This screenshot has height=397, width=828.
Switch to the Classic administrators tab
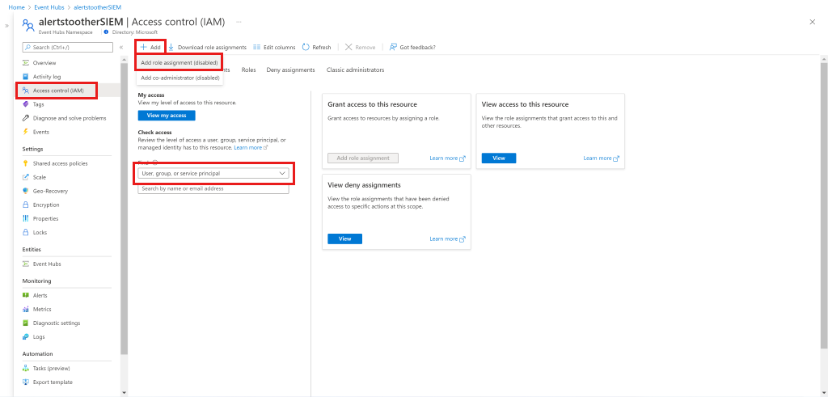coord(356,70)
